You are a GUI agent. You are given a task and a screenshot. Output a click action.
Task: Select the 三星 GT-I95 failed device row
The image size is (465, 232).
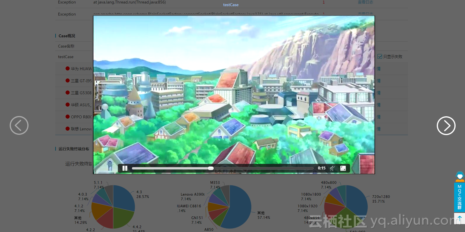click(x=232, y=81)
